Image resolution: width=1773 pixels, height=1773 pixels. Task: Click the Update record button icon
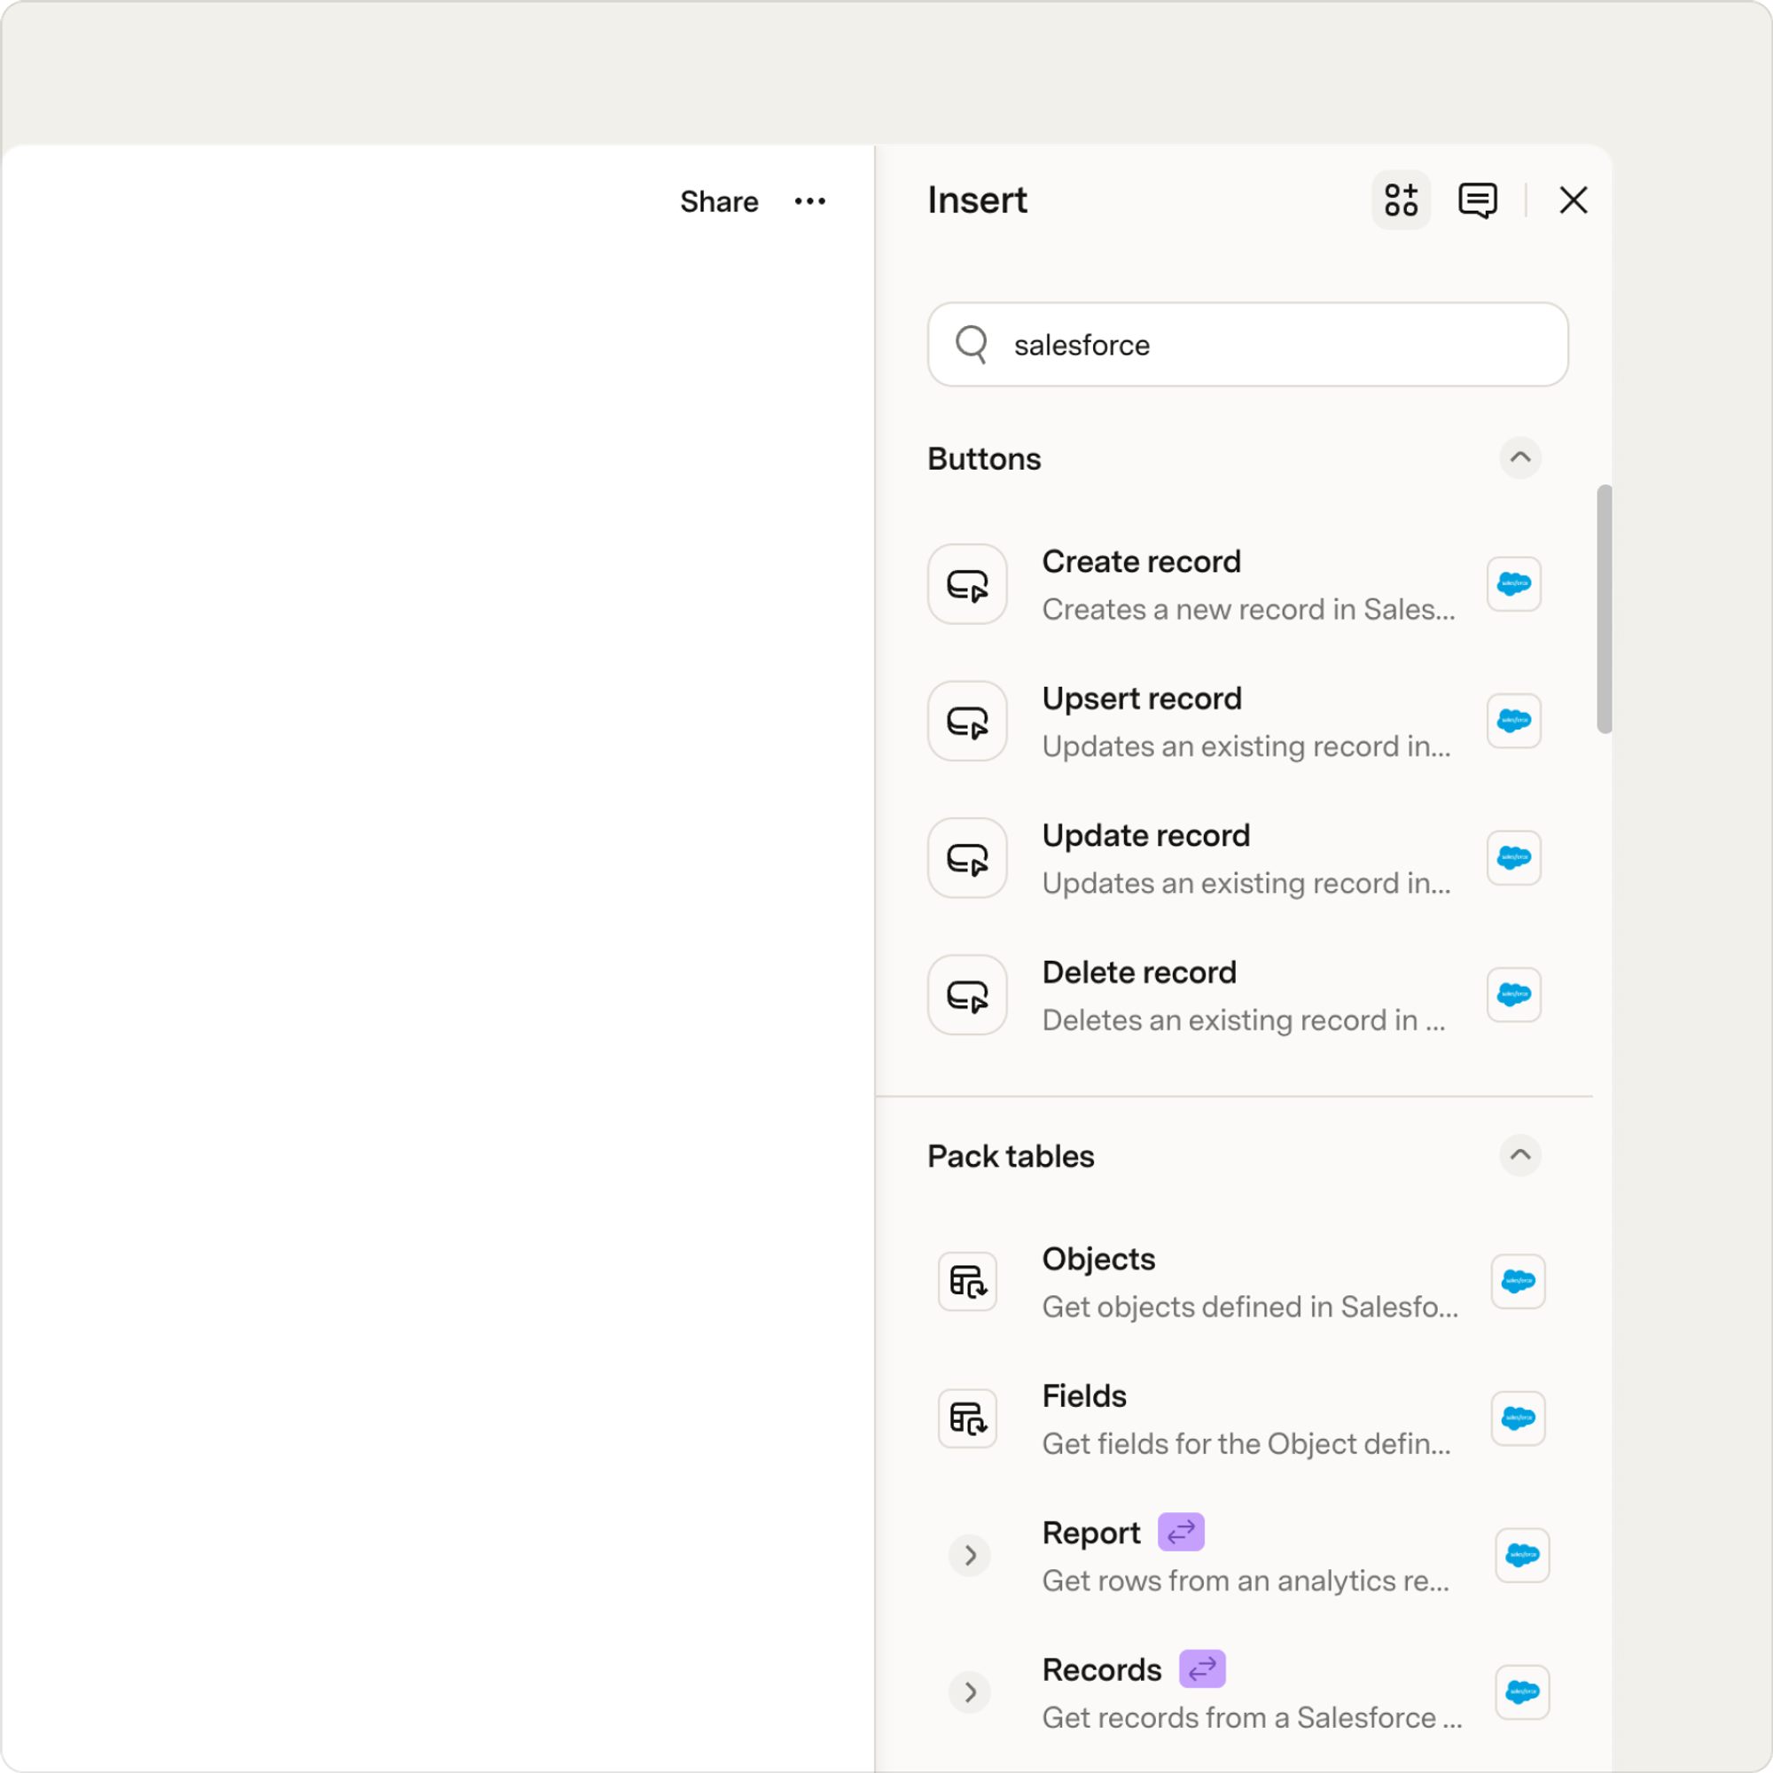(967, 857)
